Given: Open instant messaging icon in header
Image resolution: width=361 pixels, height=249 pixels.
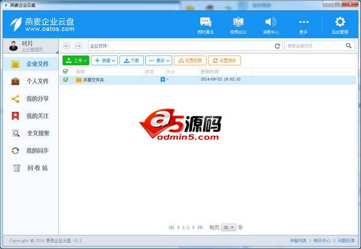Looking at the screenshot, I should coord(206,25).
